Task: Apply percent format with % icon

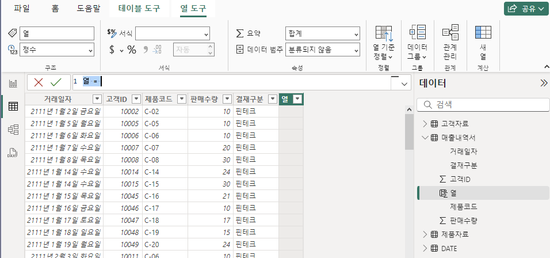Action: point(132,50)
